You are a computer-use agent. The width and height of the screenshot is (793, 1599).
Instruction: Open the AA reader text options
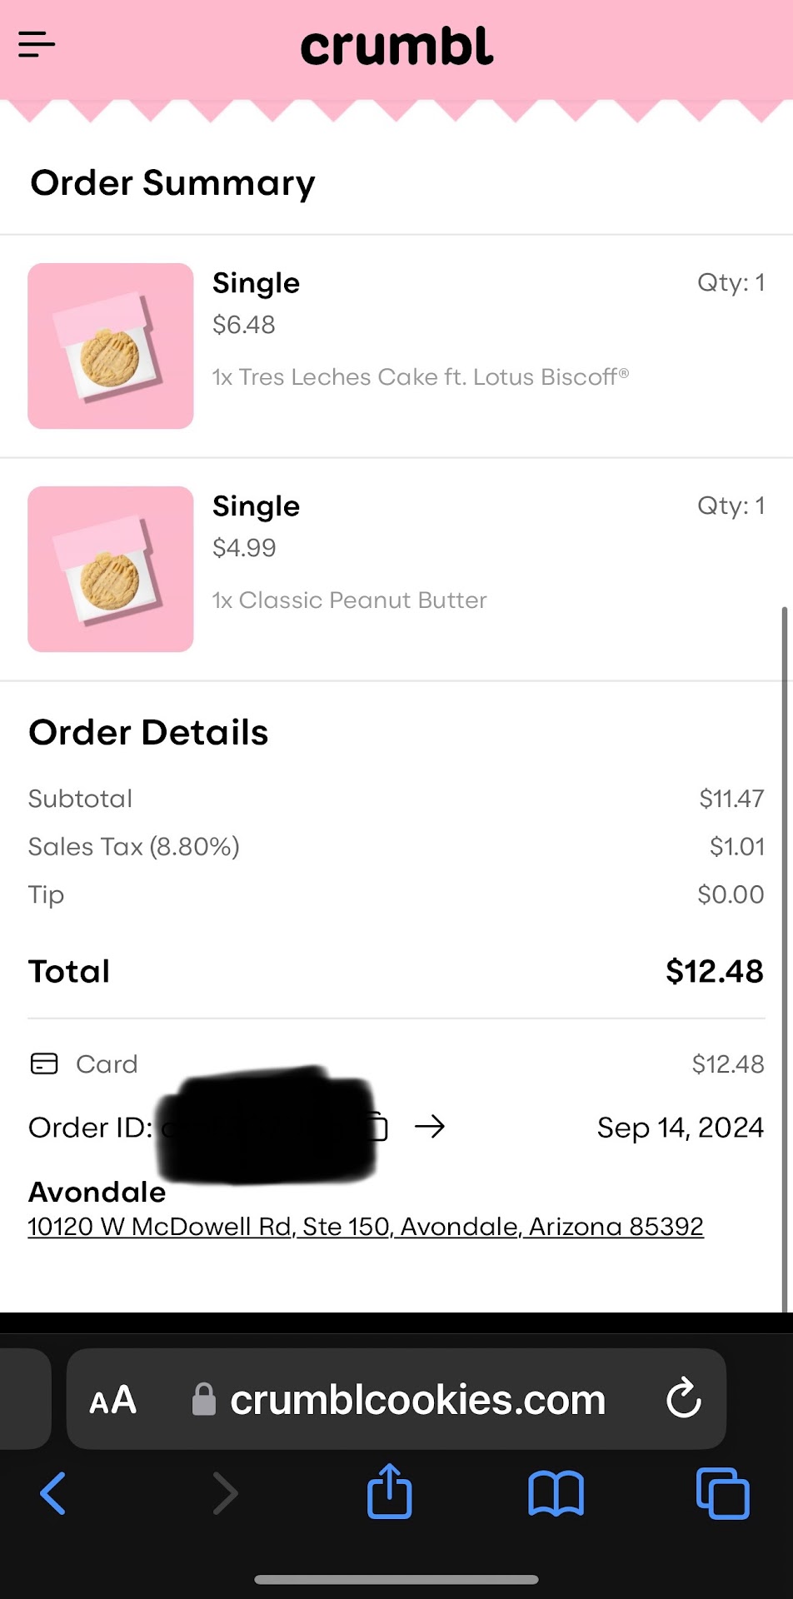point(112,1400)
